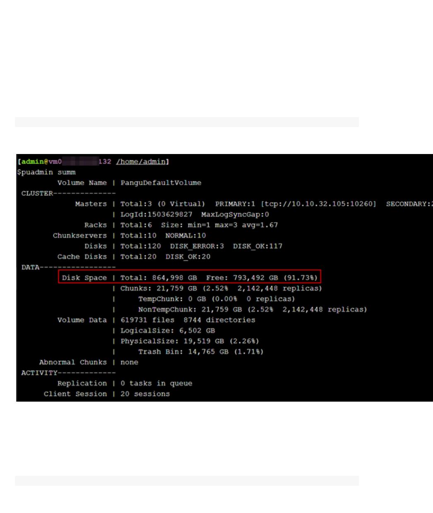Click the Trash Bin 14,765 GB line
This screenshot has height=513, width=433.
coord(201,352)
